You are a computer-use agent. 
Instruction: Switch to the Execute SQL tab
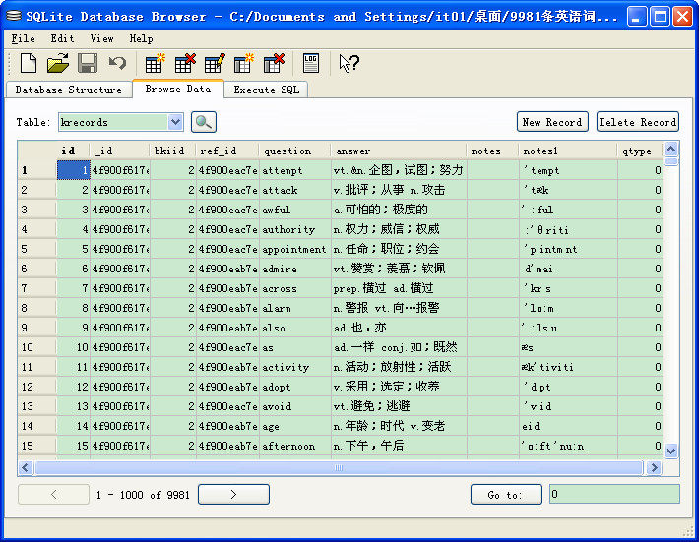coord(266,90)
